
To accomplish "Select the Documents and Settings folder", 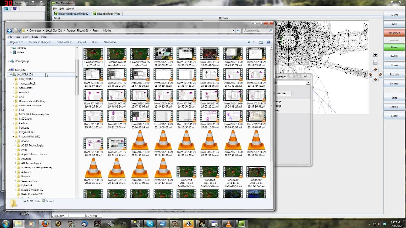I will click(32, 101).
